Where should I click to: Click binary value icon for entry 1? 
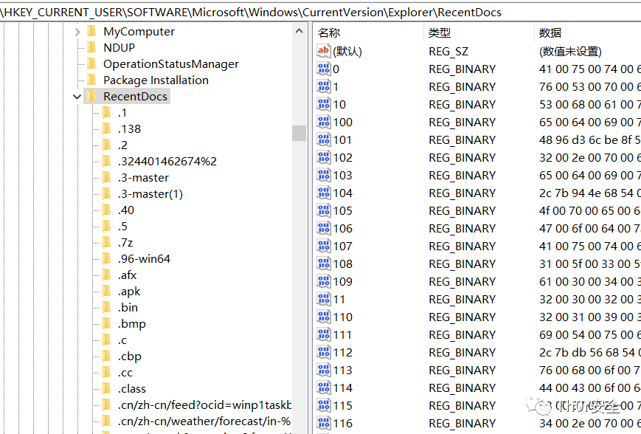point(323,86)
